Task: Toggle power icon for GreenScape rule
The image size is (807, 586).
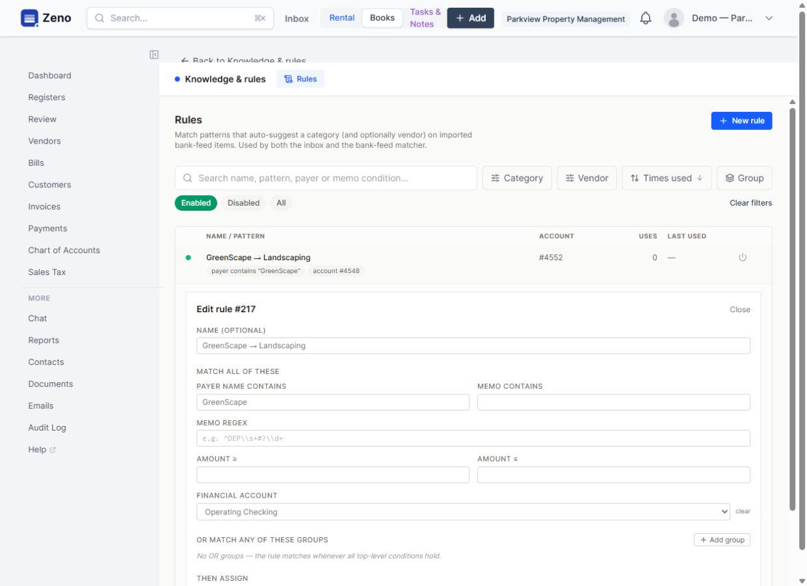Action: (x=743, y=258)
